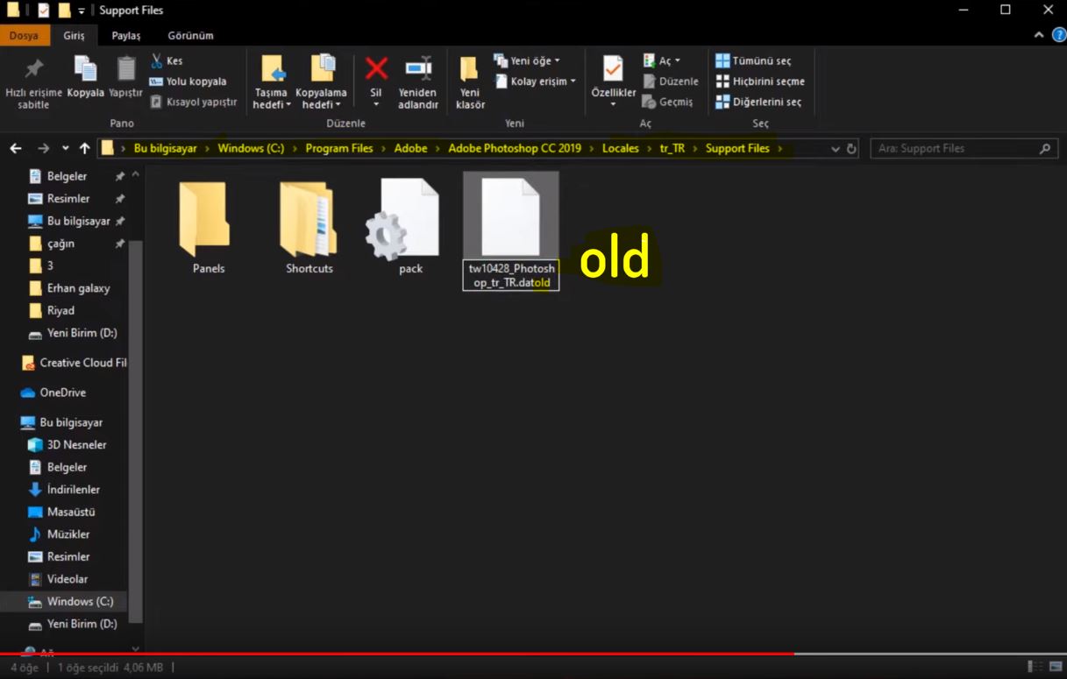Open the Aç dropdown
This screenshot has height=679, width=1067.
[662, 60]
